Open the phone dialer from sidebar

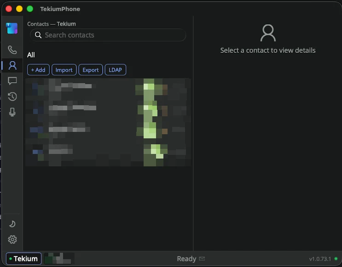click(x=12, y=50)
